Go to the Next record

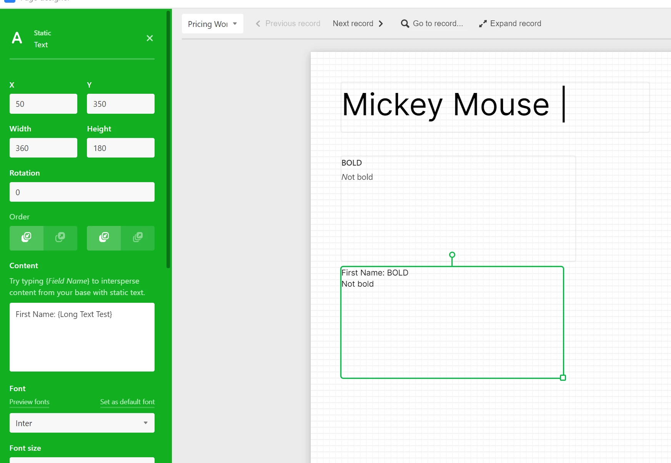(x=358, y=24)
